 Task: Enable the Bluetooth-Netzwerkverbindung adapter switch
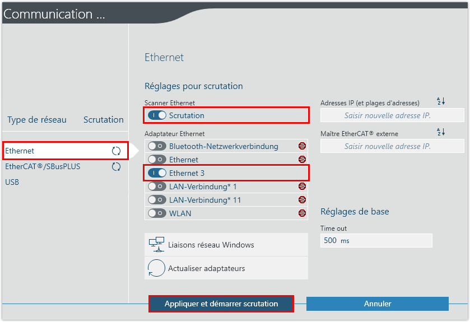pos(157,146)
